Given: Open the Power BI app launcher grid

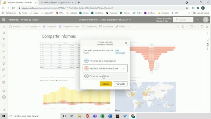Looking at the screenshot, I should [x=4, y=20].
